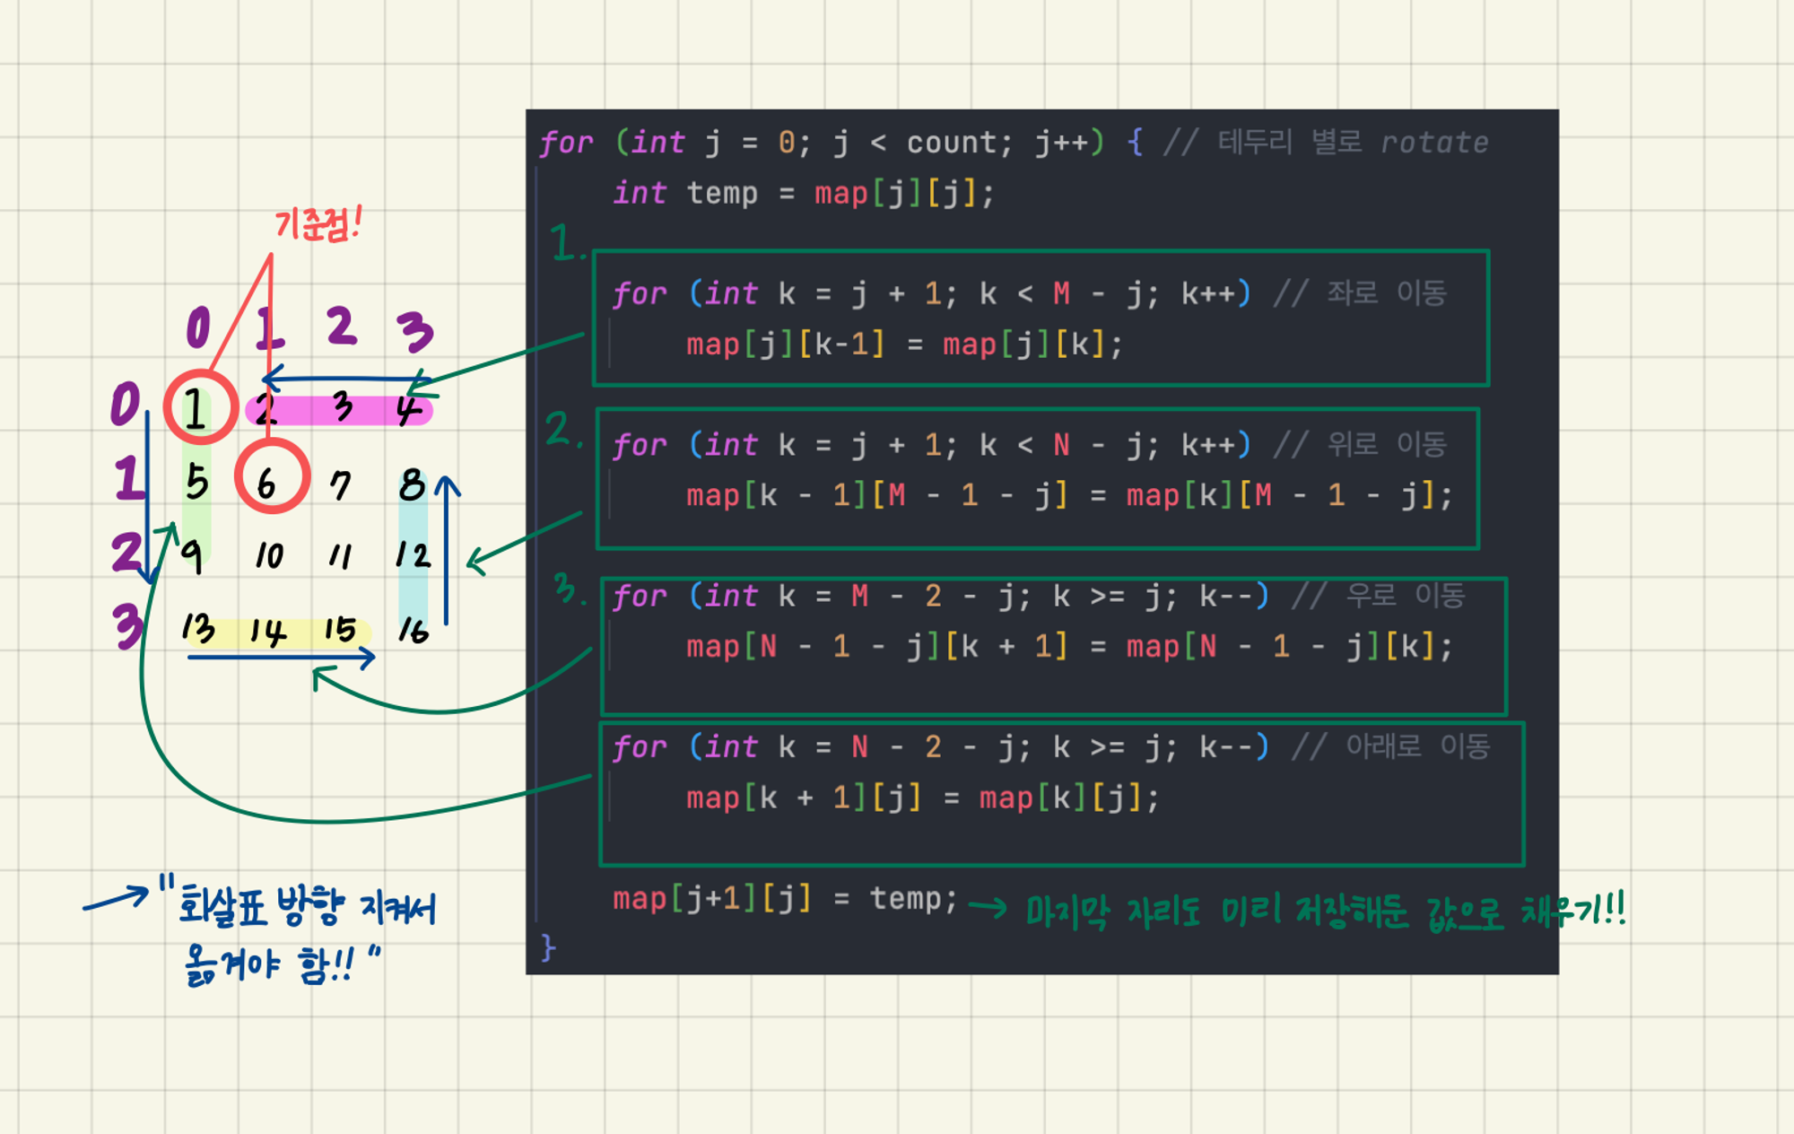The image size is (1794, 1134).
Task: Click the handwritten number 14 on the yellow highlight
Action: [267, 632]
